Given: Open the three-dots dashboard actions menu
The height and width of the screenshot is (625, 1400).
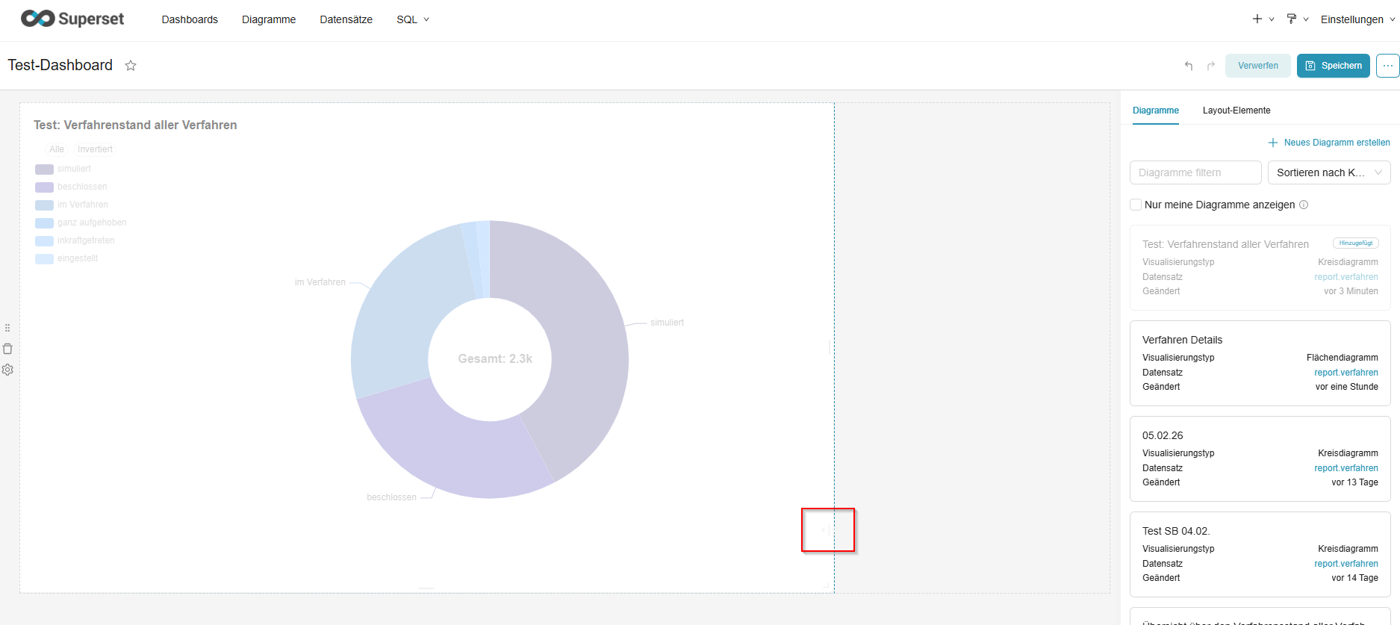Looking at the screenshot, I should tap(1387, 66).
